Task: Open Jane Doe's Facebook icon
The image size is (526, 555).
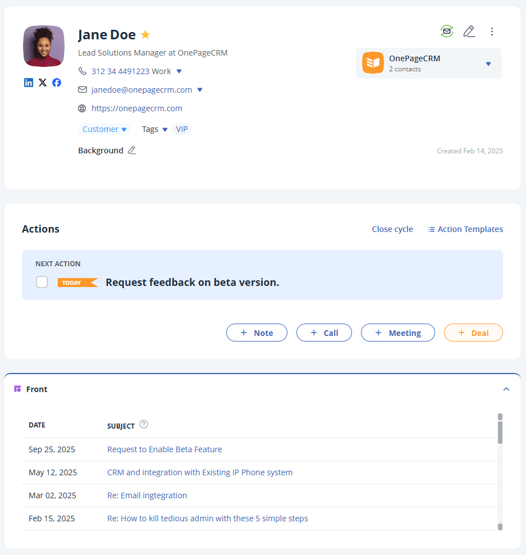Action: (x=57, y=83)
